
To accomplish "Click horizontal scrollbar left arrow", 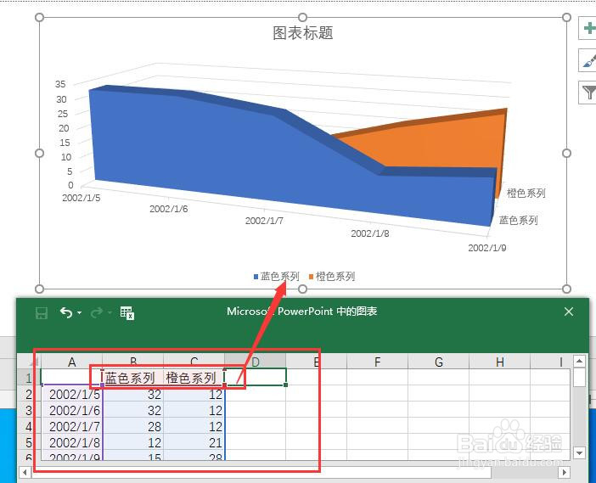I will coord(25,472).
